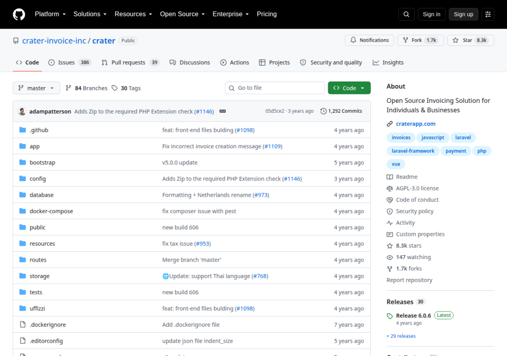Image resolution: width=507 pixels, height=356 pixels.
Task: Open the Projects tab
Action: pos(274,62)
